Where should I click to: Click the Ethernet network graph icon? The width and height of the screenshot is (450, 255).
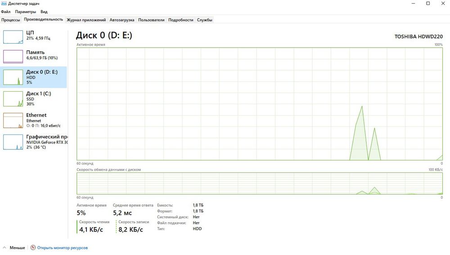(x=13, y=121)
